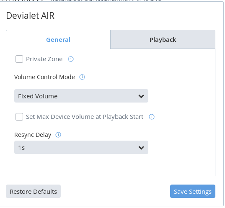Tick Set Max Device Volume at Playback Start
This screenshot has height=208, width=225.
[19, 117]
